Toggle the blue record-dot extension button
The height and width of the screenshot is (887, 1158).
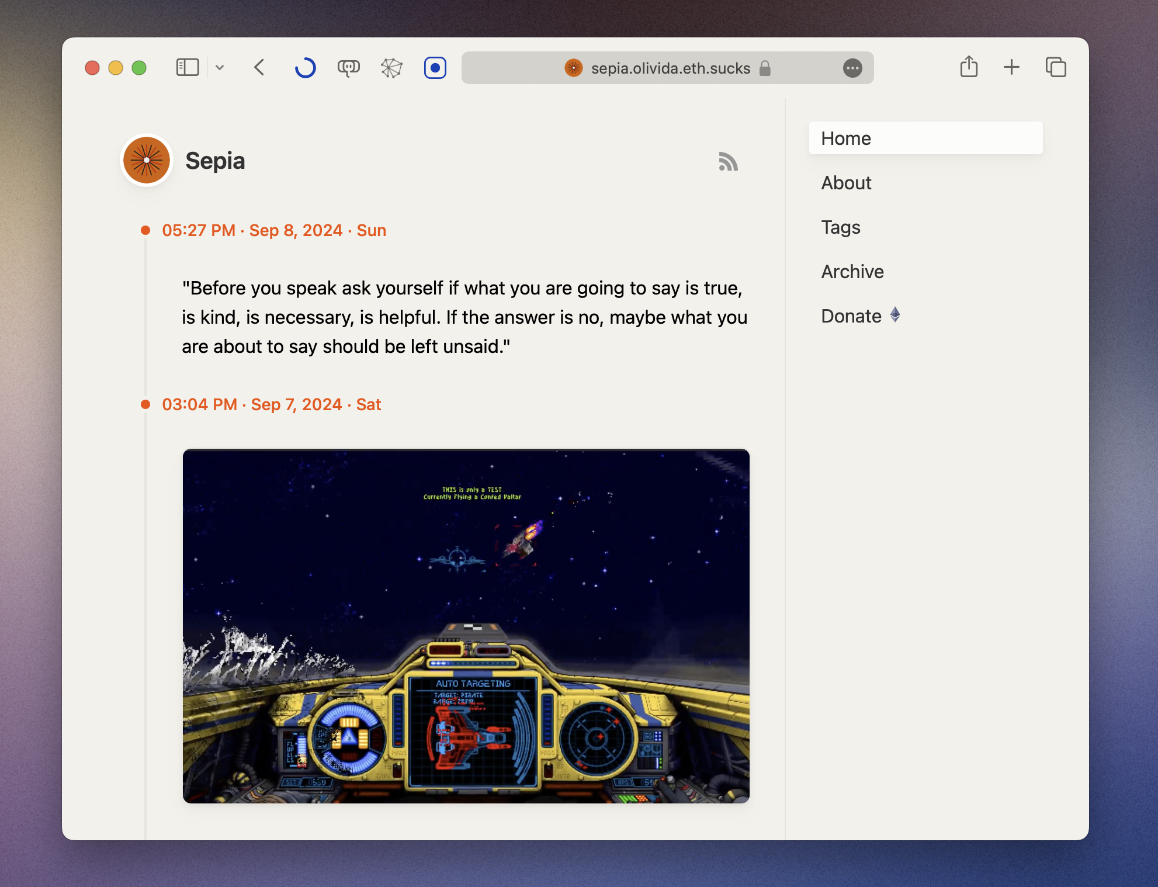435,68
